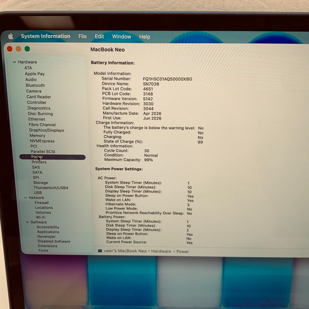Viewport: 309px width, 309px height.
Task: Click the serial number FQ1HSC01AQS0000XBG
Action: click(x=167, y=79)
